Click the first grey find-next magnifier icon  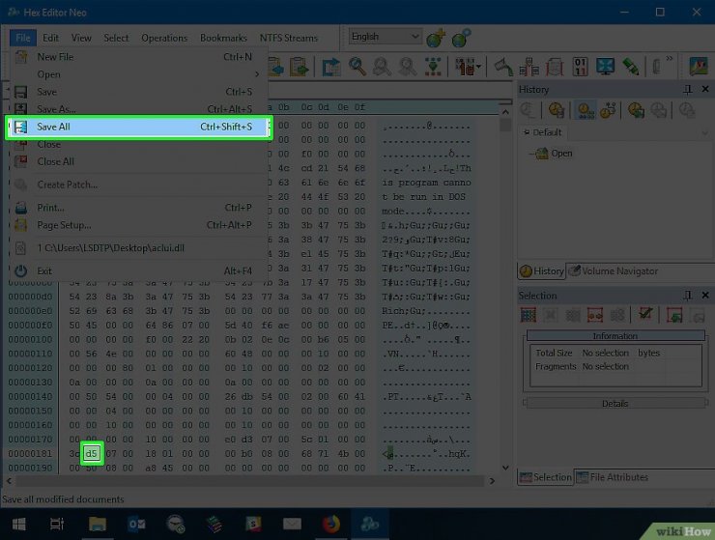click(382, 67)
